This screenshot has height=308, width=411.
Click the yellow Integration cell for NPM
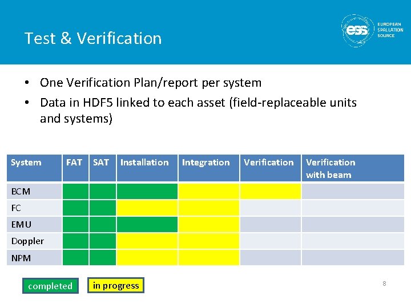pyautogui.click(x=209, y=258)
